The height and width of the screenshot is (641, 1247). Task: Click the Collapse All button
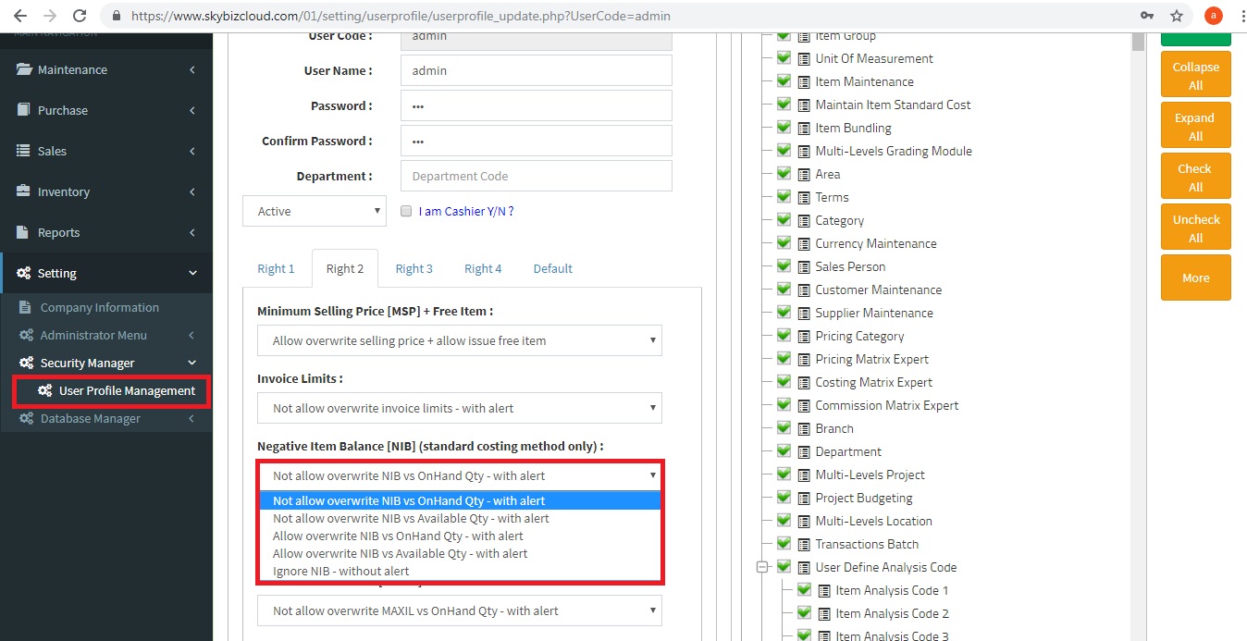1195,76
